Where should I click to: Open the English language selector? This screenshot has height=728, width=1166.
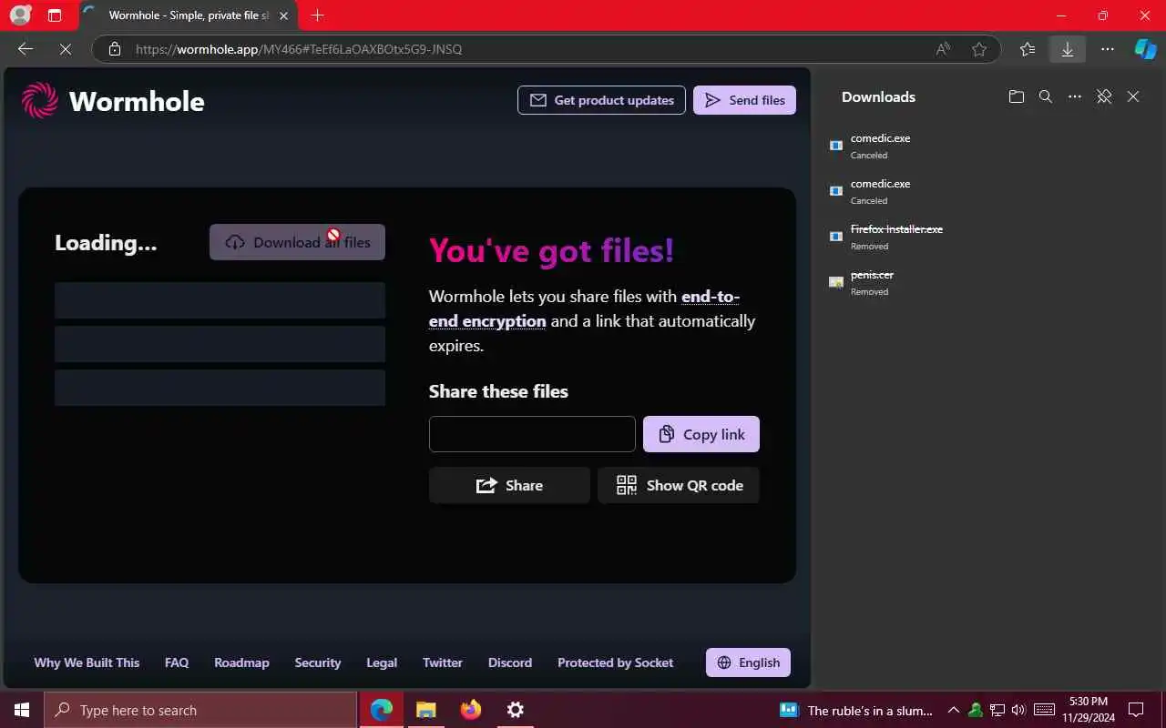pyautogui.click(x=748, y=662)
